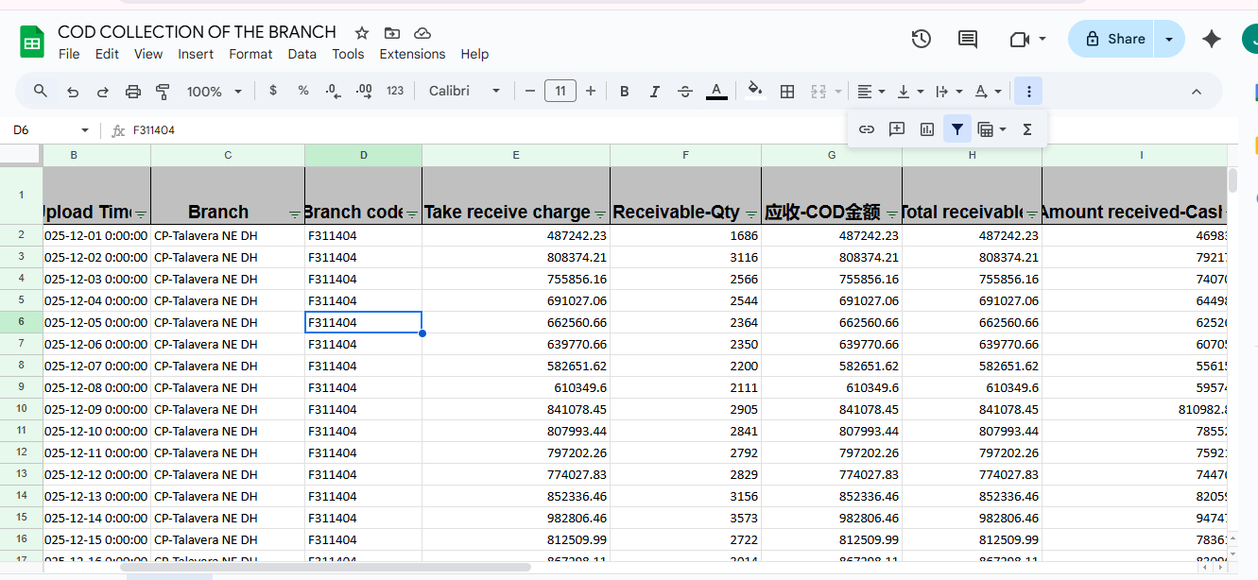The height and width of the screenshot is (580, 1258).
Task: Open the fill color picker
Action: pos(754,92)
